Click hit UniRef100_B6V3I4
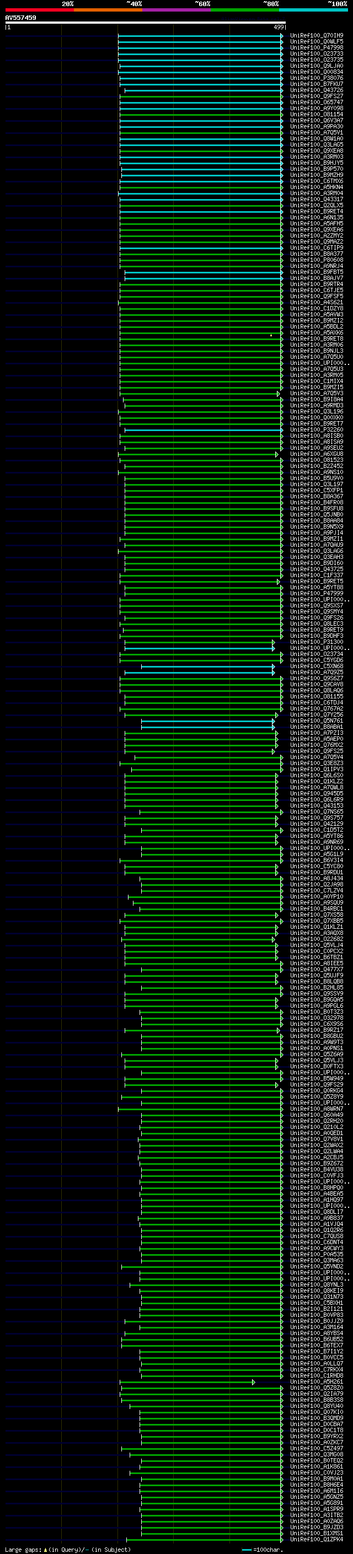Image resolution: width=353 pixels, height=1554 pixels. coord(317,861)
